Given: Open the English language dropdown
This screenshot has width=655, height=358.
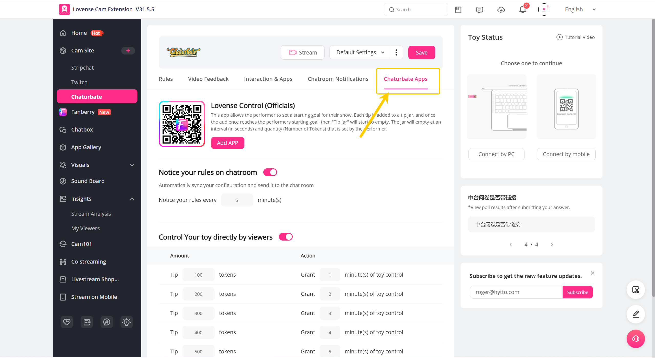Looking at the screenshot, I should click(580, 9).
